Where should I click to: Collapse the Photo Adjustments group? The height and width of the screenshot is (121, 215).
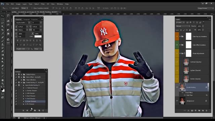click(180, 53)
